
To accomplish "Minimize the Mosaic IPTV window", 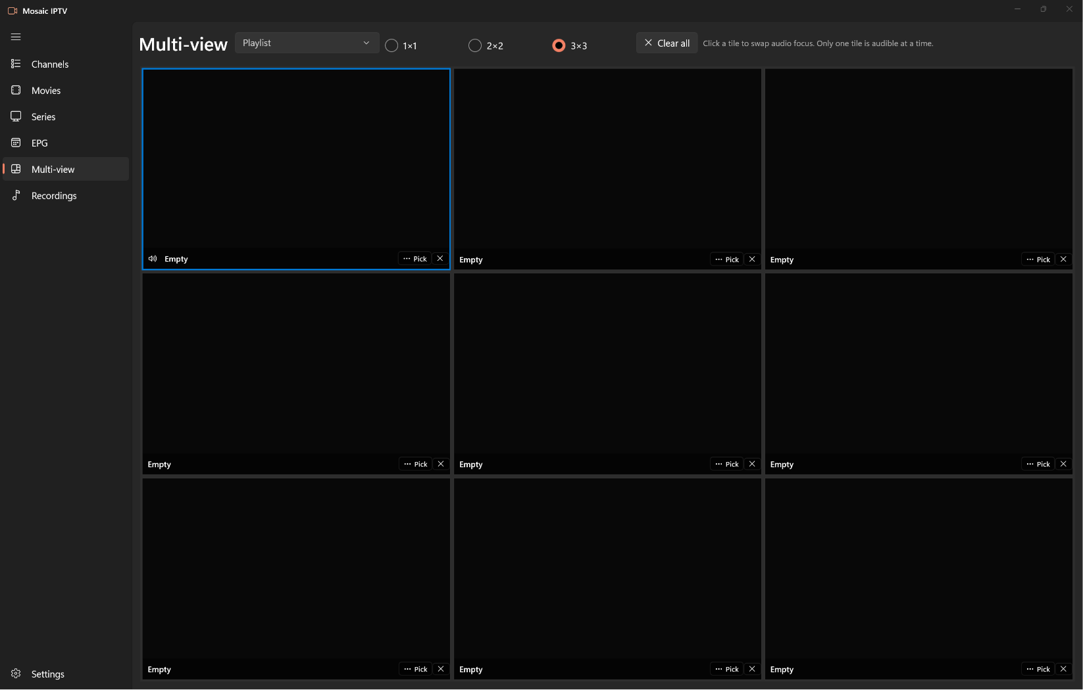I will 1017,9.
